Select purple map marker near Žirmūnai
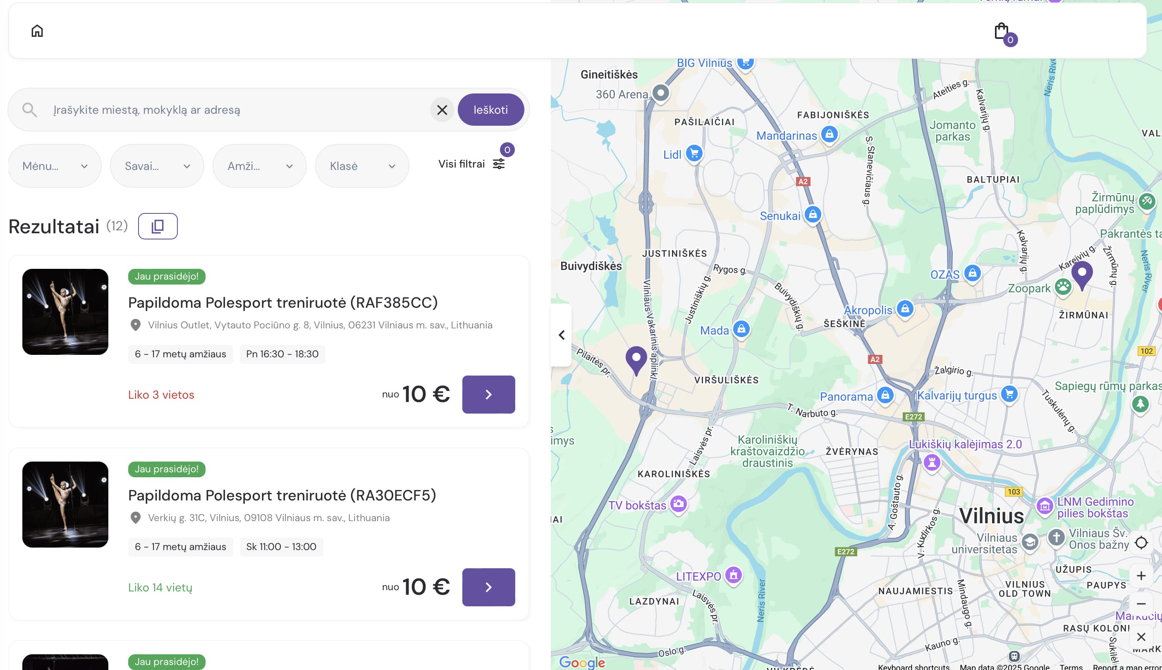The width and height of the screenshot is (1162, 670). coord(1082,275)
